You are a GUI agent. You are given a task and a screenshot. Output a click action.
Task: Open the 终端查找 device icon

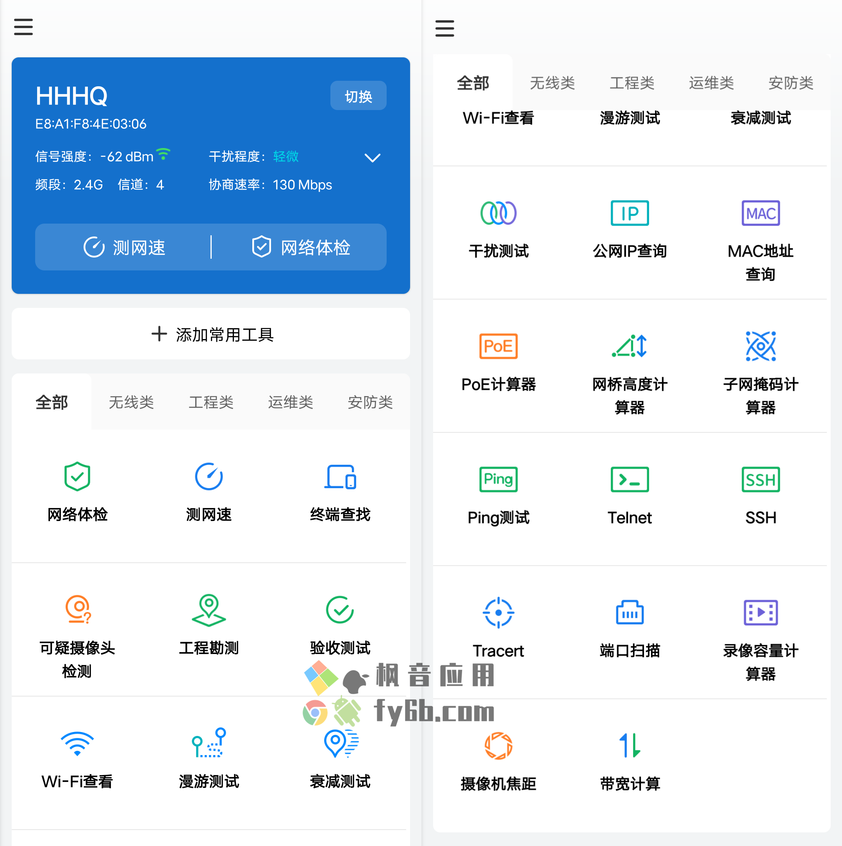[x=340, y=476]
